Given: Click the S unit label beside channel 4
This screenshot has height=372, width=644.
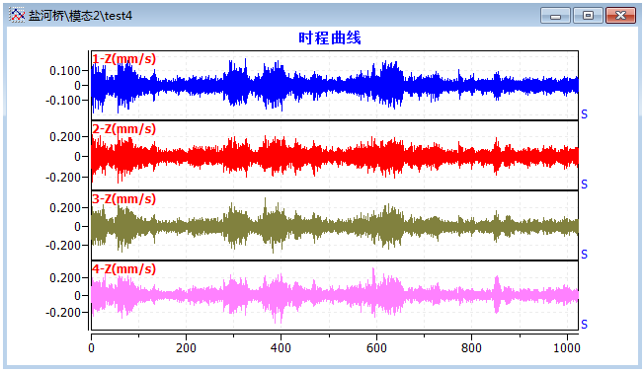Looking at the screenshot, I should 584,325.
